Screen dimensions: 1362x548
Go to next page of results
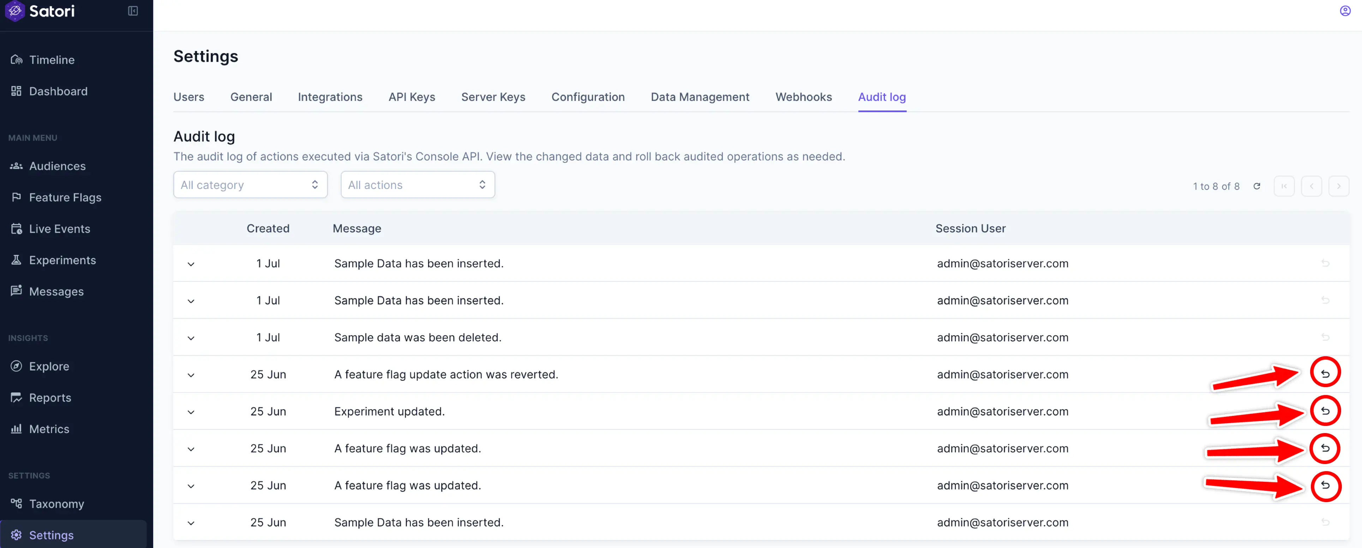pyautogui.click(x=1339, y=186)
